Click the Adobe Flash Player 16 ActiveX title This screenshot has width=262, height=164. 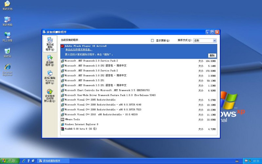(86, 46)
